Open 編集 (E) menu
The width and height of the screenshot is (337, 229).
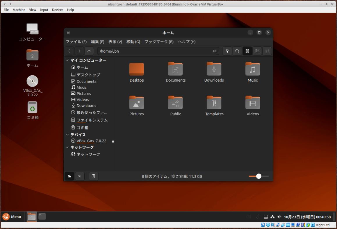click(98, 42)
